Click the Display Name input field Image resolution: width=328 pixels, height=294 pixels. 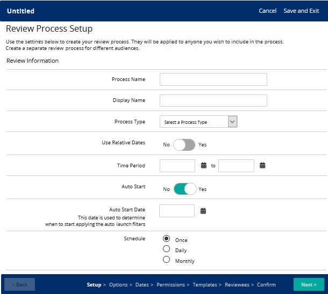(213, 100)
